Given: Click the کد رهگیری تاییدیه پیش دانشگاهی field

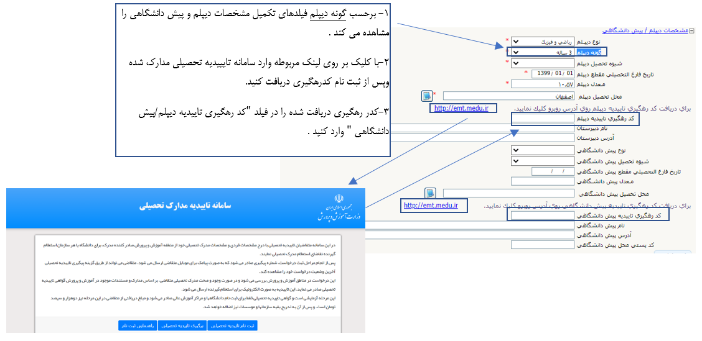Looking at the screenshot, I should [x=543, y=216].
